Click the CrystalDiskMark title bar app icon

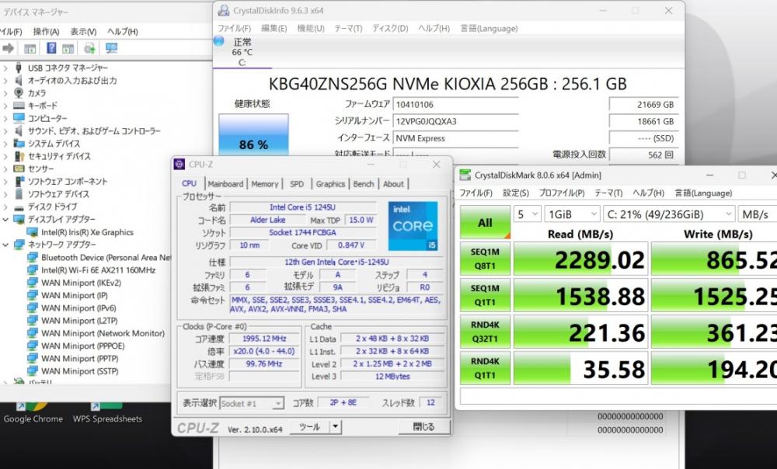click(x=465, y=175)
